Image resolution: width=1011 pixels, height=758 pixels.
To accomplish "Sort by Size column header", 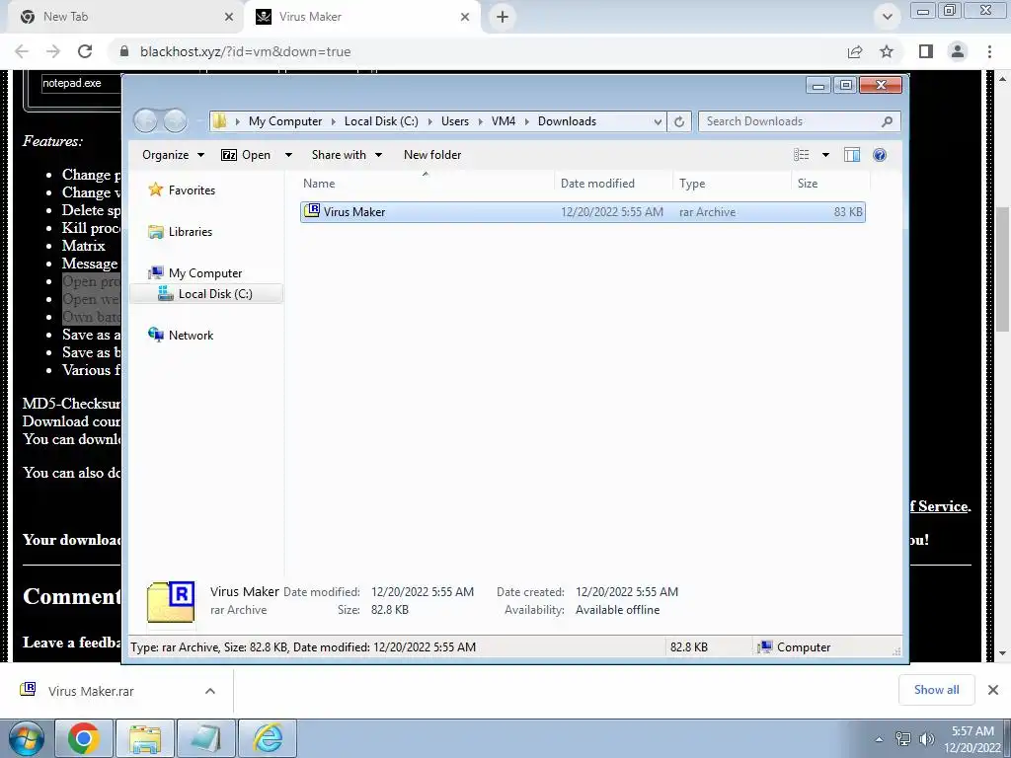I will click(831, 183).
